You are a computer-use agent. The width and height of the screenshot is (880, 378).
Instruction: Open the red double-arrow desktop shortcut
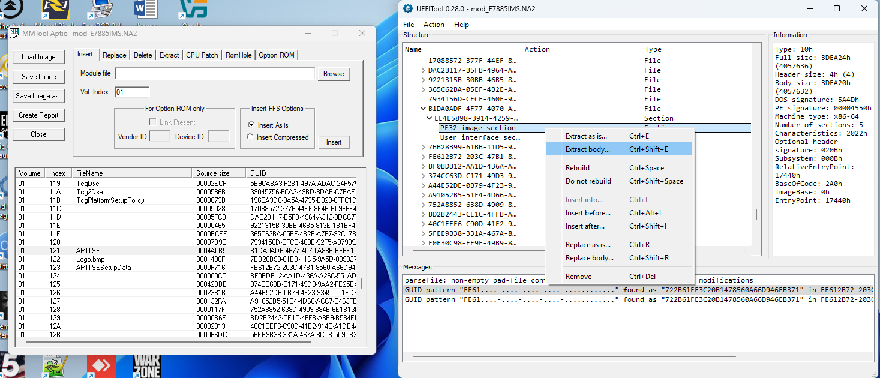pyautogui.click(x=101, y=366)
